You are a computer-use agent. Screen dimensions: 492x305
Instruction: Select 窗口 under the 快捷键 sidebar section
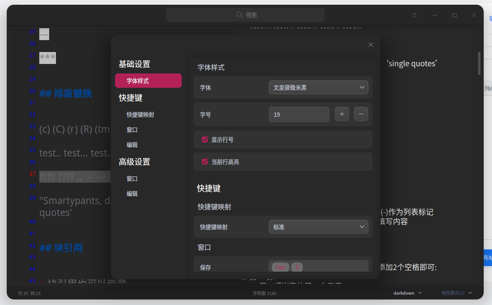point(132,130)
